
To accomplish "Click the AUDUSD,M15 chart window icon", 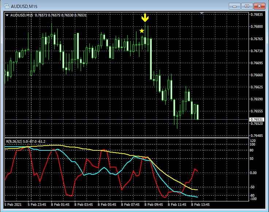I will point(7,6).
